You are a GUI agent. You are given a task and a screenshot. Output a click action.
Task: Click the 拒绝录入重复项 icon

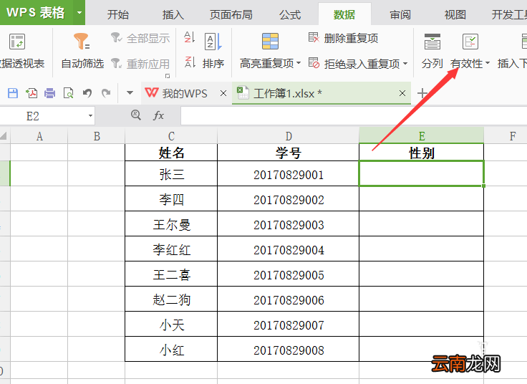[314, 63]
